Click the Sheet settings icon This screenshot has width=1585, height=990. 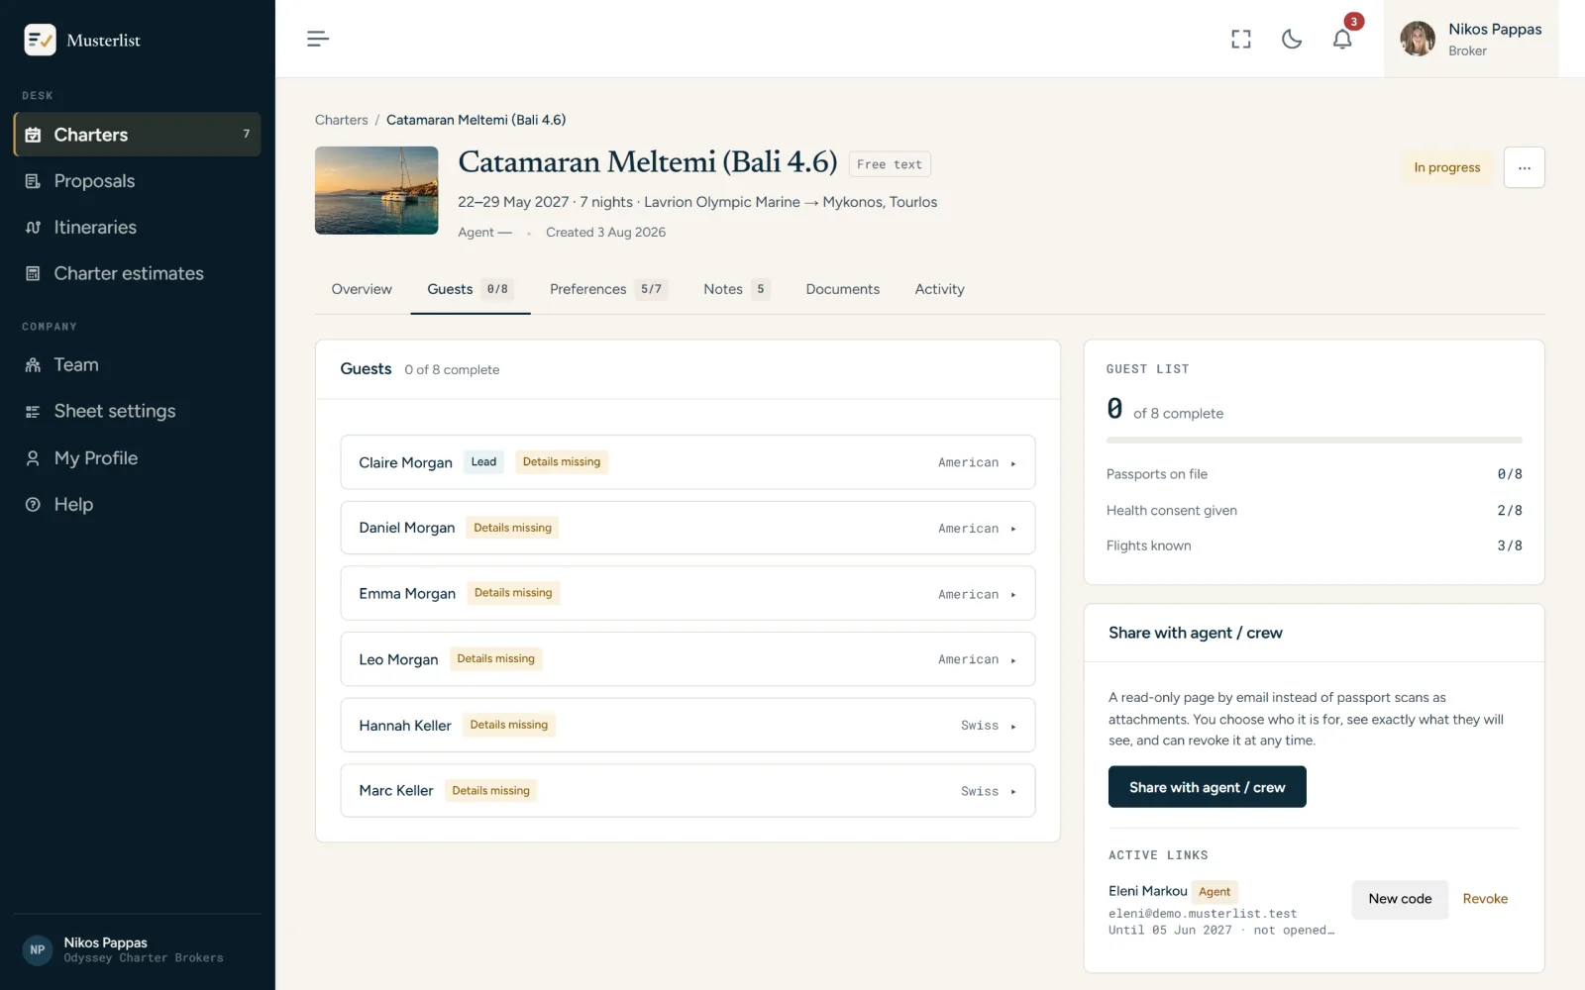[x=33, y=411]
